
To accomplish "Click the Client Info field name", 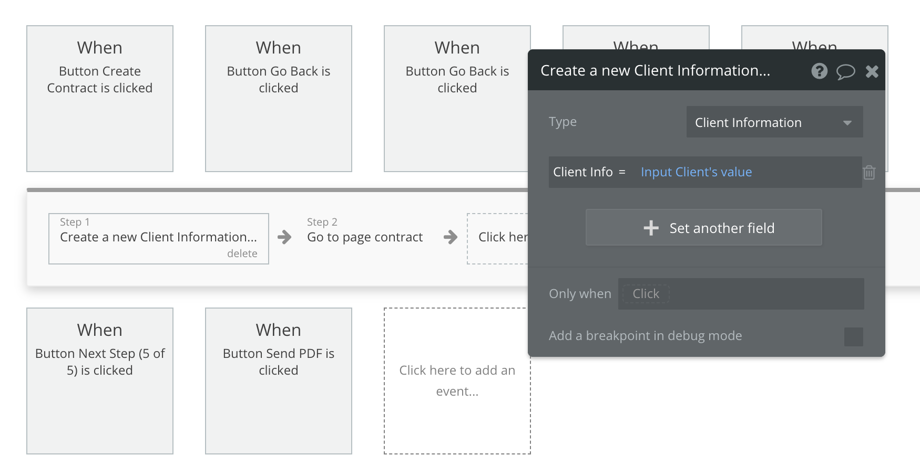I will coord(582,172).
